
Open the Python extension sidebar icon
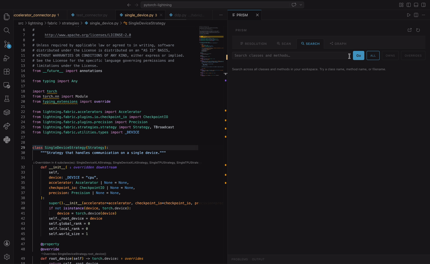tap(7, 140)
